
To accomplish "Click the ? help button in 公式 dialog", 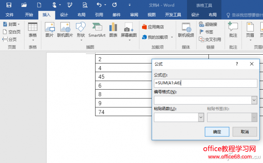I will [x=237, y=64].
